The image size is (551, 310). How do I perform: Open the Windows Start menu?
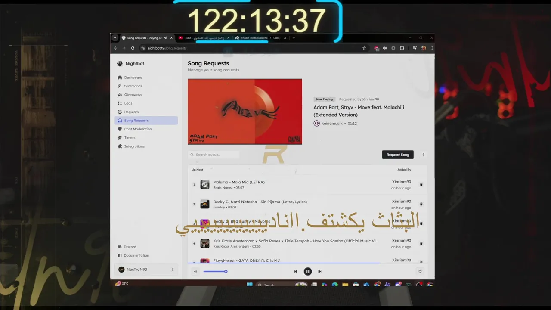click(249, 285)
